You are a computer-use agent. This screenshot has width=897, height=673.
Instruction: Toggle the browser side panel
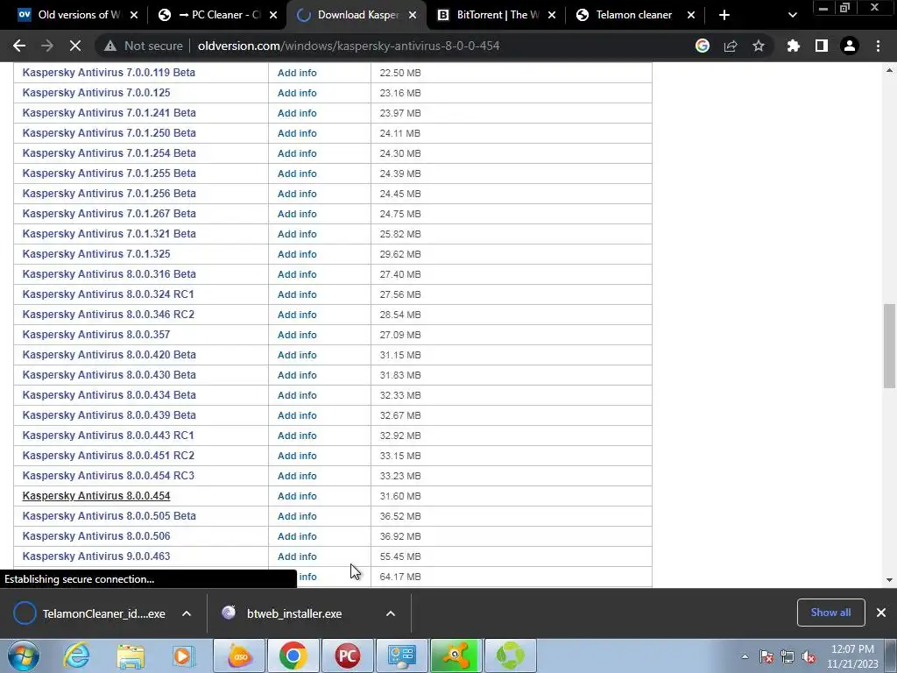pyautogui.click(x=822, y=46)
